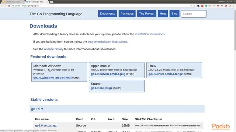Viewport: 236px width, 132px height.
Task: Collapse the go1.9 stable version section
Action: coord(37,109)
